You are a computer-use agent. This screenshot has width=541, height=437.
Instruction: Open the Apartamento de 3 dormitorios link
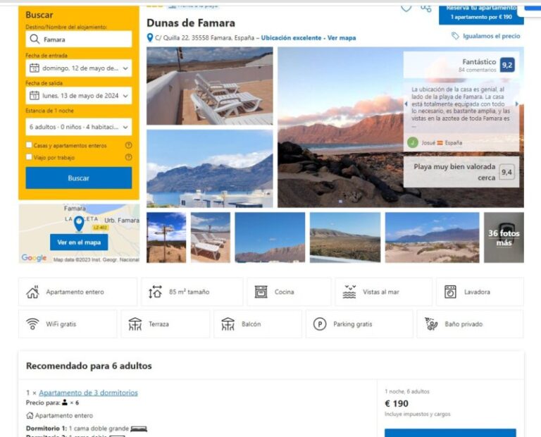coord(88,393)
